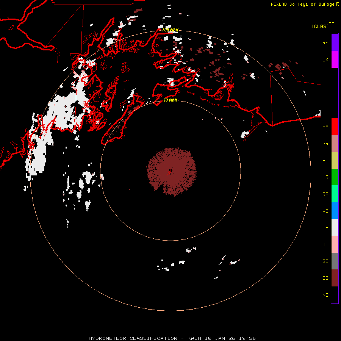Click the BI dark red legend swatch
The image size is (341, 341).
(x=335, y=278)
